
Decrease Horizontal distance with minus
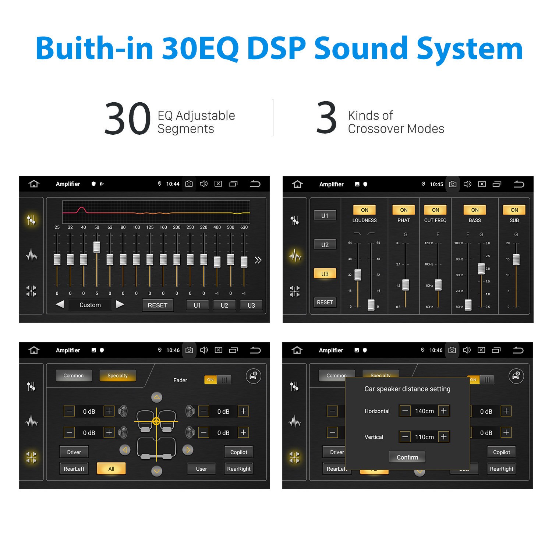coord(405,411)
